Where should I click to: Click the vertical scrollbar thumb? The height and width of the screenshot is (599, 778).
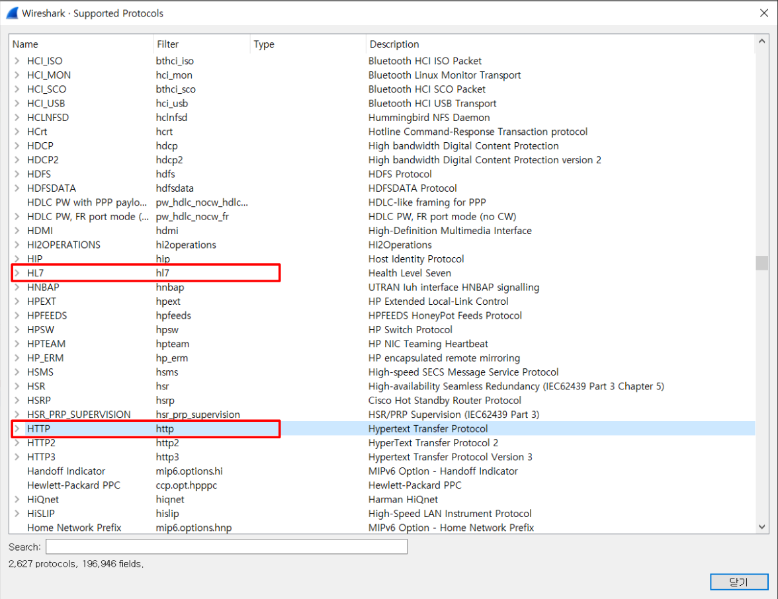(x=761, y=263)
